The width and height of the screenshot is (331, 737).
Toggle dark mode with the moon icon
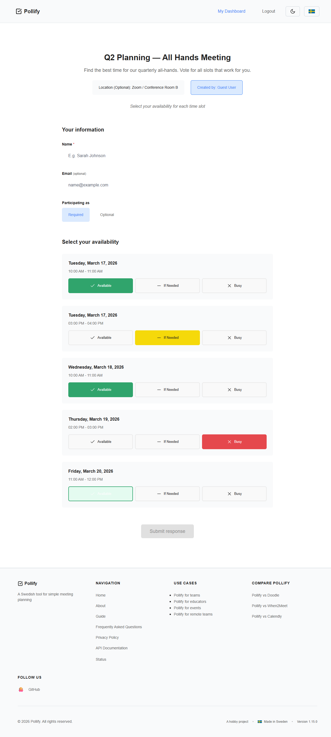coord(292,11)
